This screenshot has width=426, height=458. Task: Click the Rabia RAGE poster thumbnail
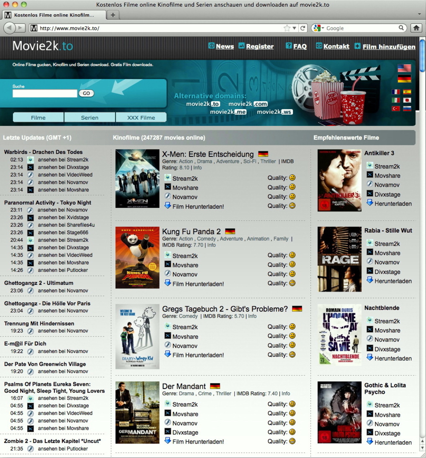pos(339,259)
